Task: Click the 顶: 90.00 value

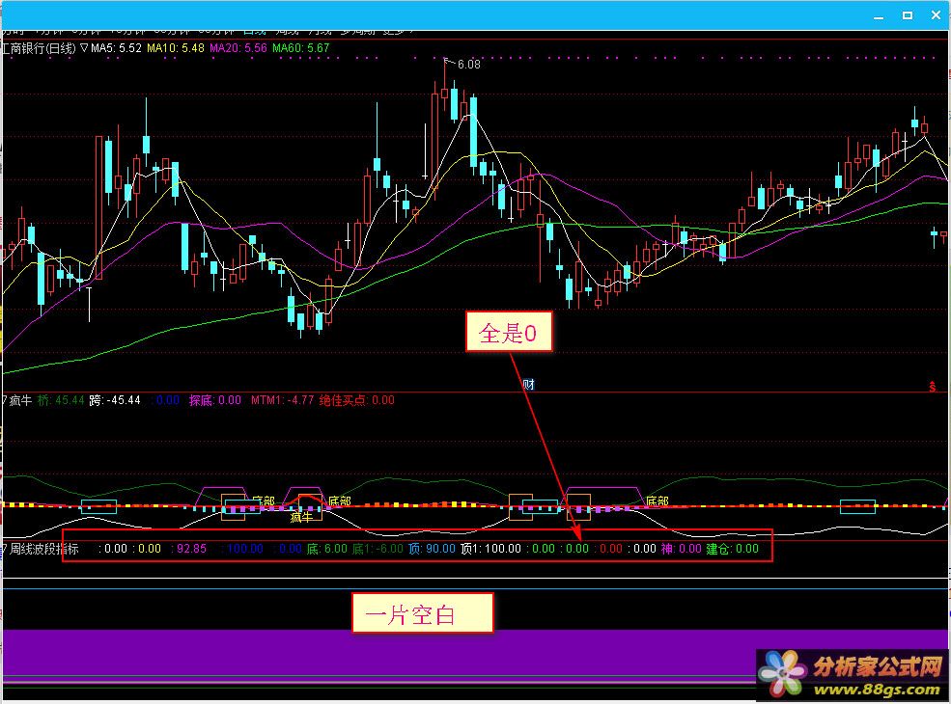Action: pyautogui.click(x=432, y=549)
